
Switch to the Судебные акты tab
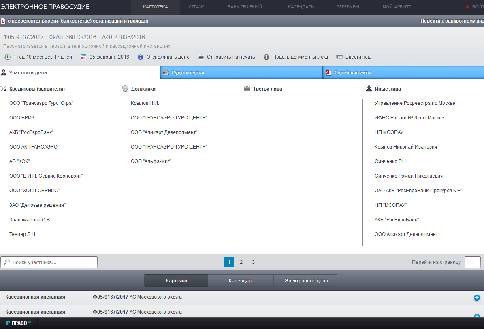[x=403, y=72]
